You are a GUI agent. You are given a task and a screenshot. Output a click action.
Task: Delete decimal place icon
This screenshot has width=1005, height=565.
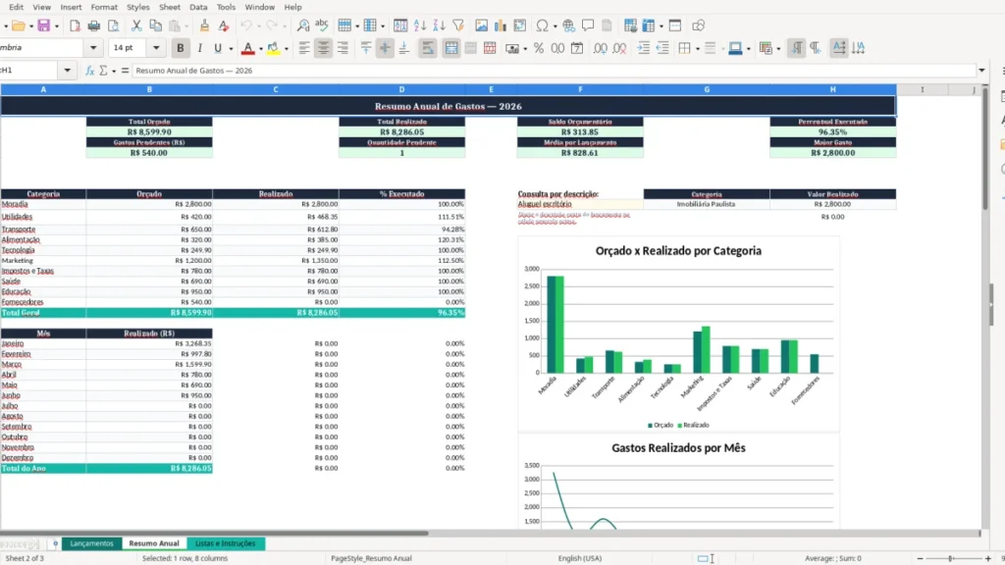[620, 48]
